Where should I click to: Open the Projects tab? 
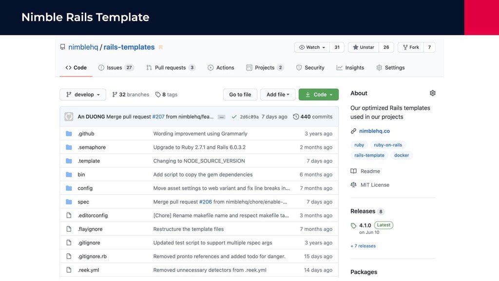pyautogui.click(x=265, y=67)
